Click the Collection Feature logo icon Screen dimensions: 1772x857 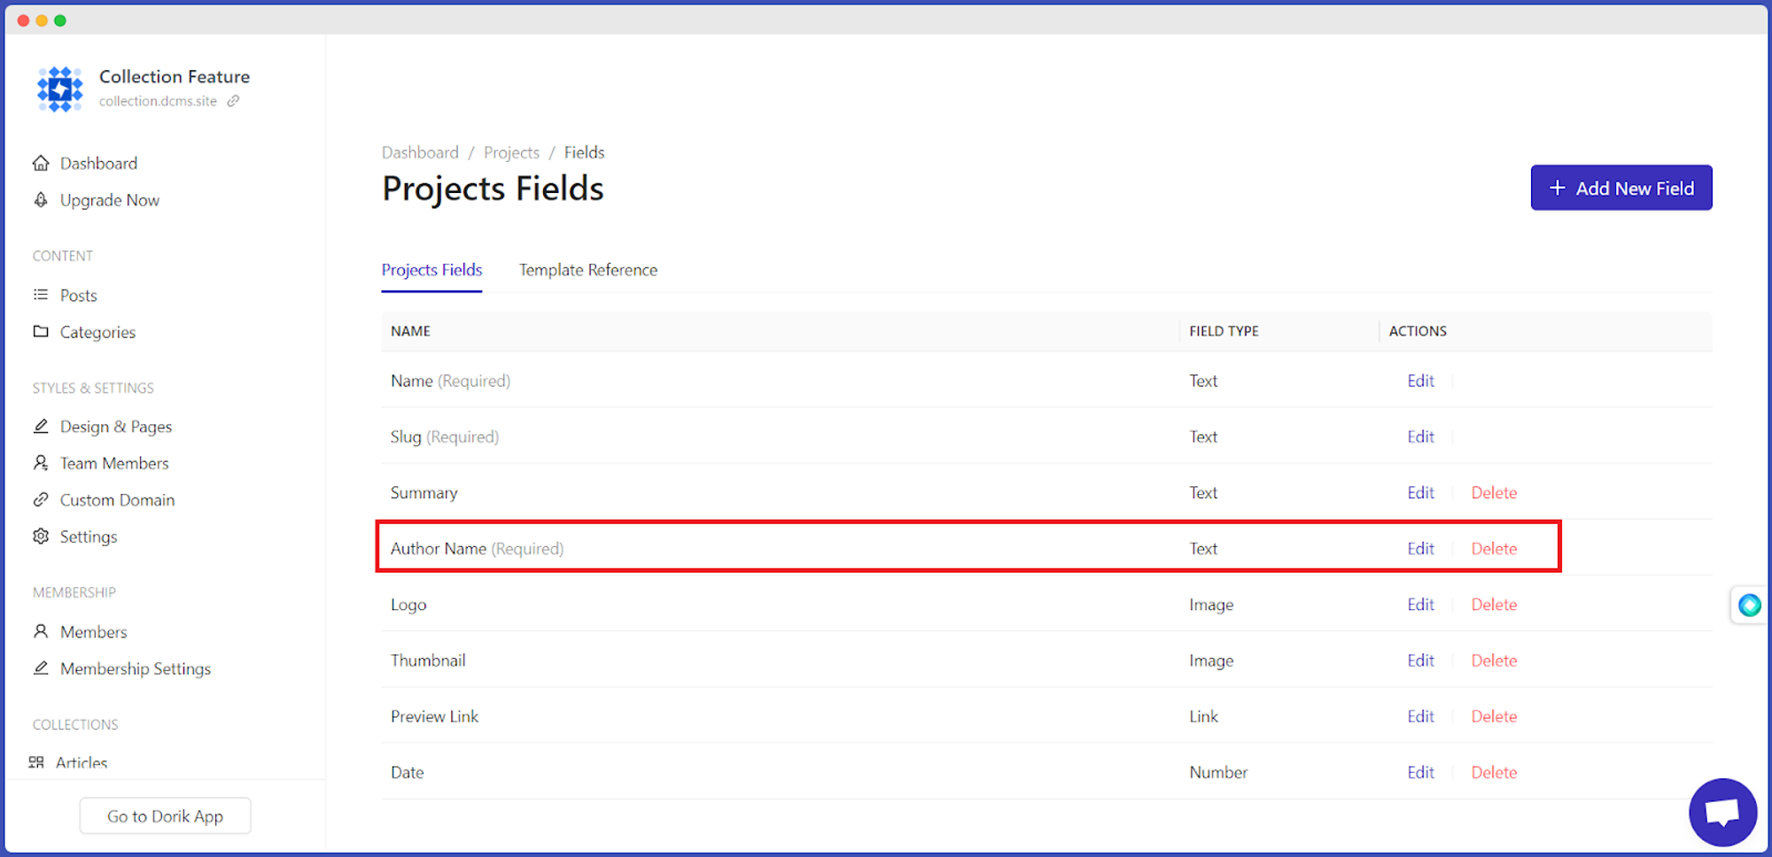[59, 89]
